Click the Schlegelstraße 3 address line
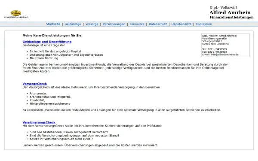 212,41
